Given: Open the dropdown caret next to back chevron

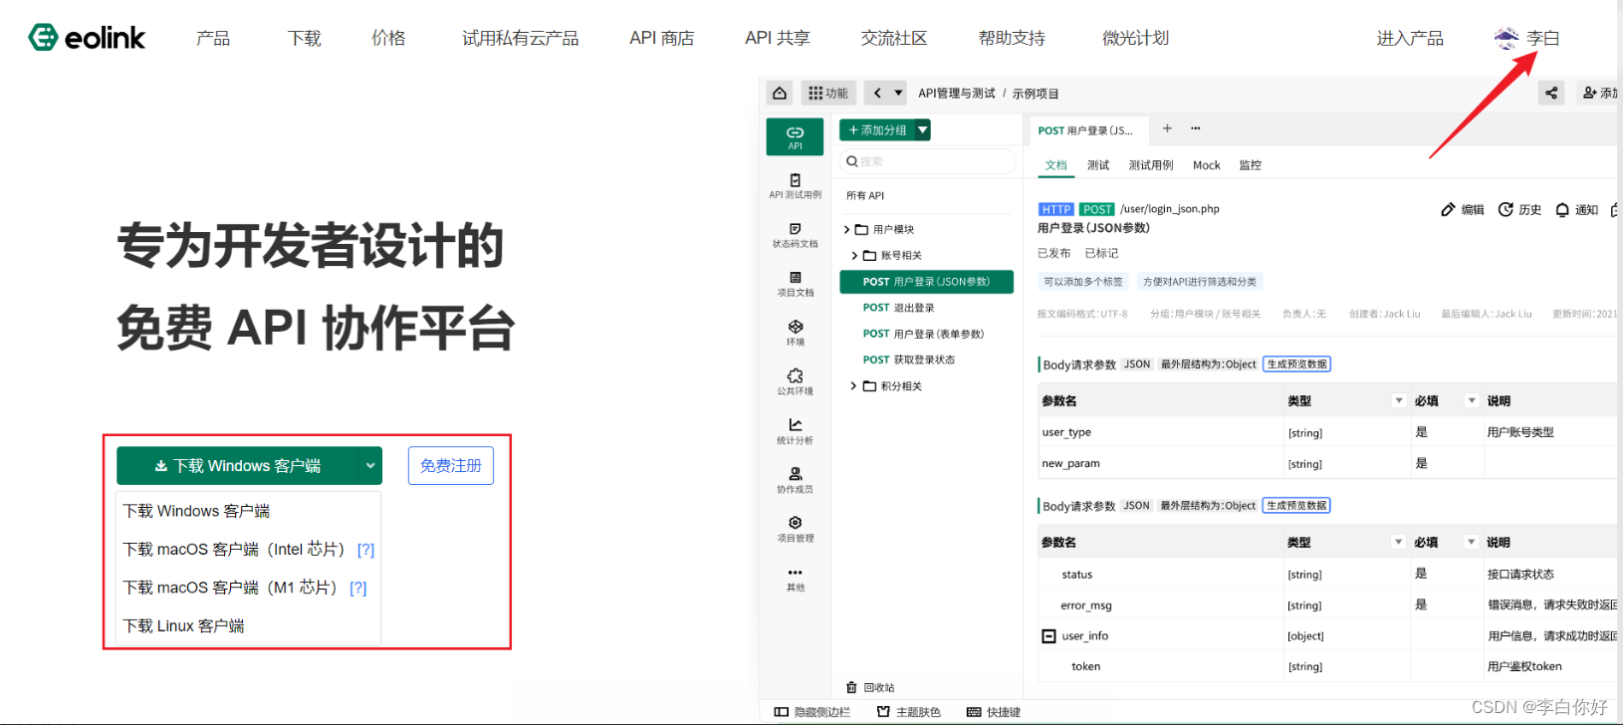Looking at the screenshot, I should click(x=898, y=93).
